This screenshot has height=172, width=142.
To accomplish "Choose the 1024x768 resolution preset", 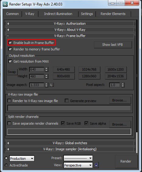I will pos(89,69).
